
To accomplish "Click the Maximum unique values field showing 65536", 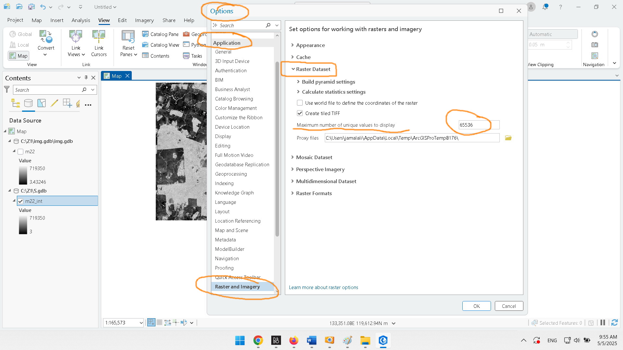I will [x=479, y=125].
